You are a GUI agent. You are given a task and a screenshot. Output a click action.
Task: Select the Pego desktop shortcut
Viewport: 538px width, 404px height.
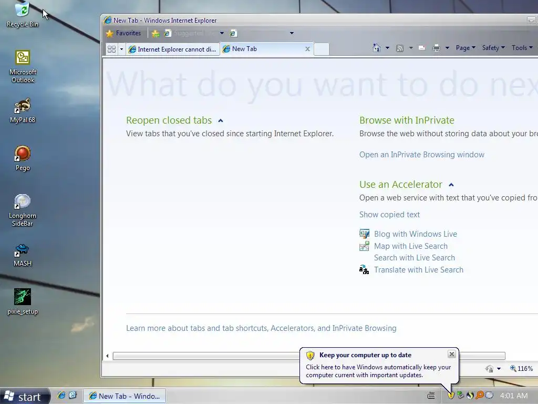pos(23,158)
